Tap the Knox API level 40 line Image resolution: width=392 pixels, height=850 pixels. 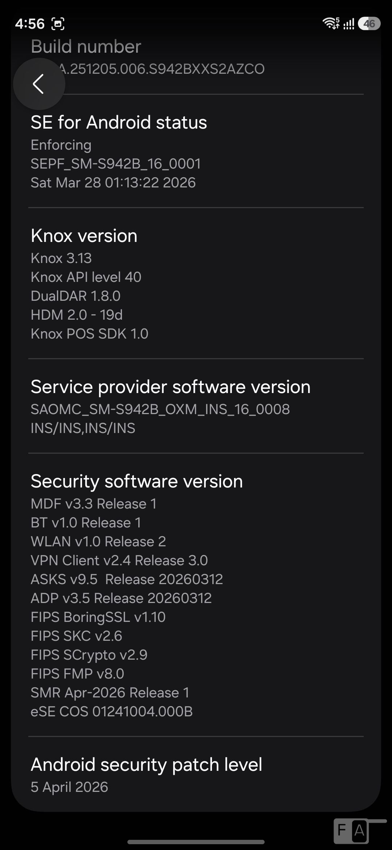click(x=86, y=277)
